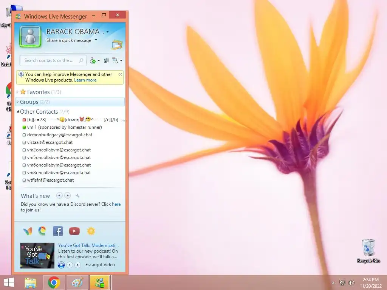Open the BARACK OBAMA status dropdown arrow
The image size is (387, 290).
coord(107,32)
